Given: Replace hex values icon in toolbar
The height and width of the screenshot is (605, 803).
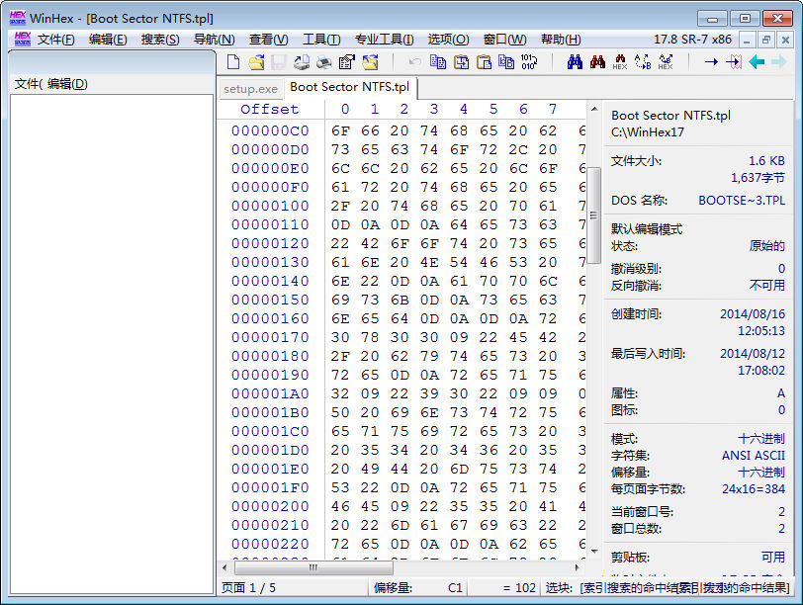Looking at the screenshot, I should coord(666,62).
